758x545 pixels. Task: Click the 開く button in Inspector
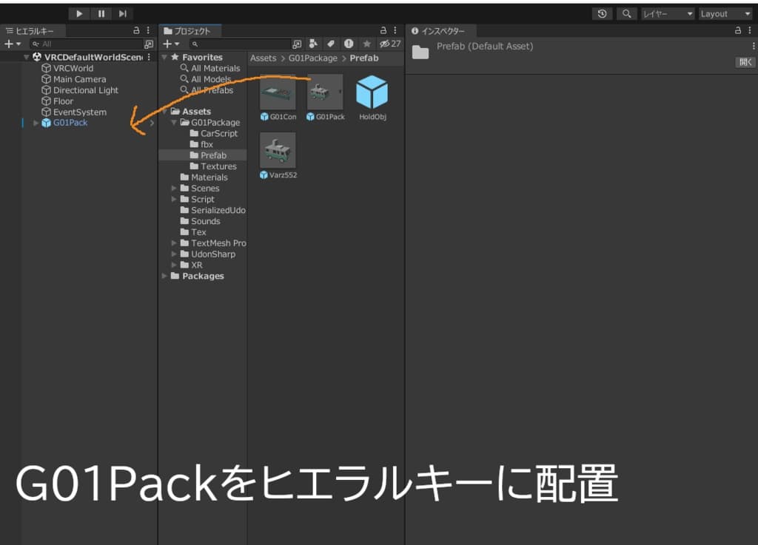pos(745,62)
